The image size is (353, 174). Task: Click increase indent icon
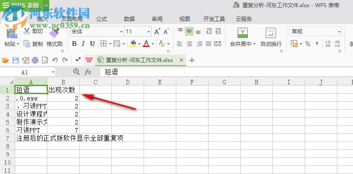tap(218, 31)
